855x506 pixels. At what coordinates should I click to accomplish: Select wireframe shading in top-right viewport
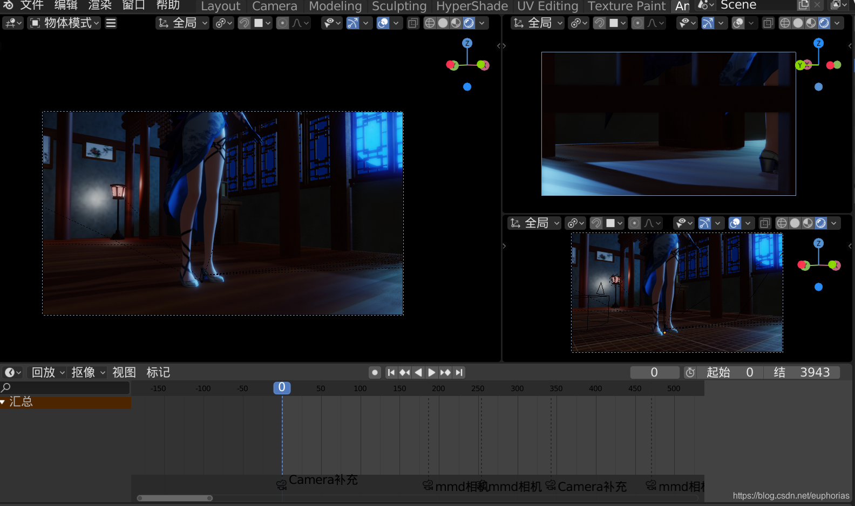[x=785, y=23]
